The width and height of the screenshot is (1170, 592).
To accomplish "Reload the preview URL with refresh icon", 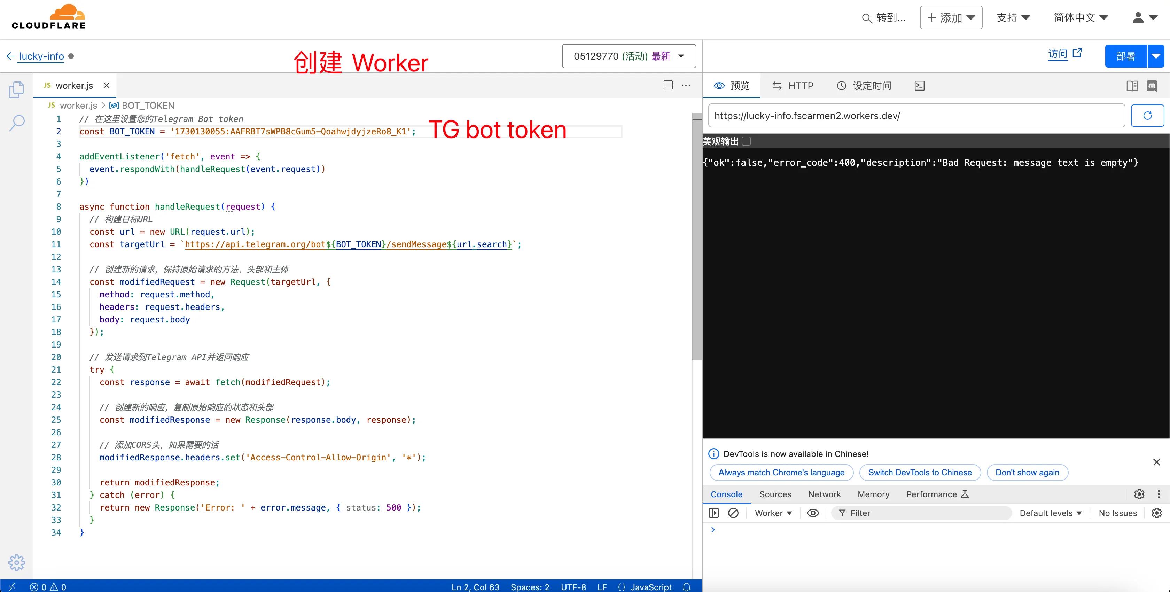I will click(1147, 115).
